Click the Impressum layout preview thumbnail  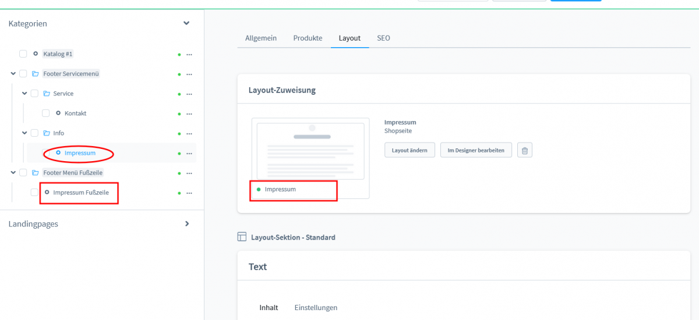click(x=310, y=151)
